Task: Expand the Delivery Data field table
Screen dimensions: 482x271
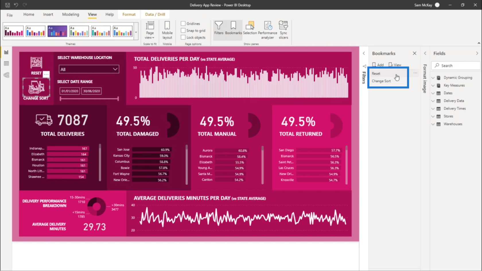Action: tap(433, 101)
